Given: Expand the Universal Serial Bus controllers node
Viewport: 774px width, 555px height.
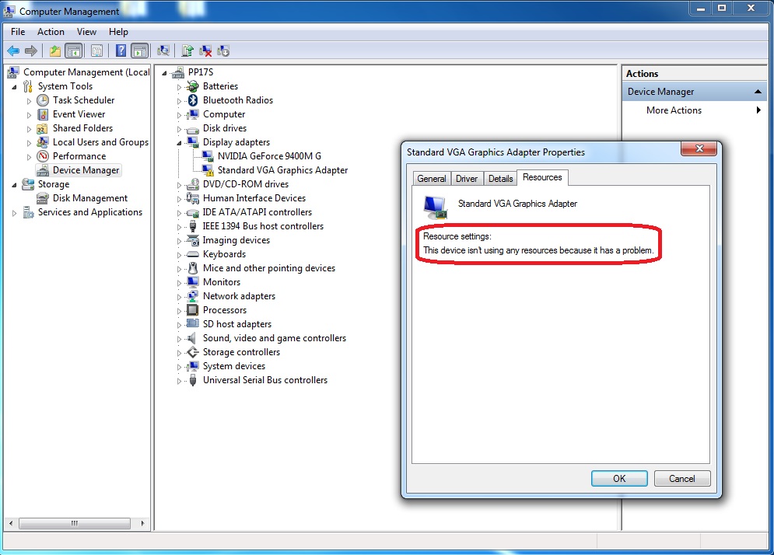Looking at the screenshot, I should pos(179,381).
